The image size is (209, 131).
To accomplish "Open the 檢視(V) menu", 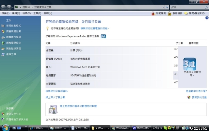I will click(x=26, y=13).
